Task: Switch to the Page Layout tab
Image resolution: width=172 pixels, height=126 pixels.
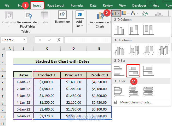Action: [56, 5]
